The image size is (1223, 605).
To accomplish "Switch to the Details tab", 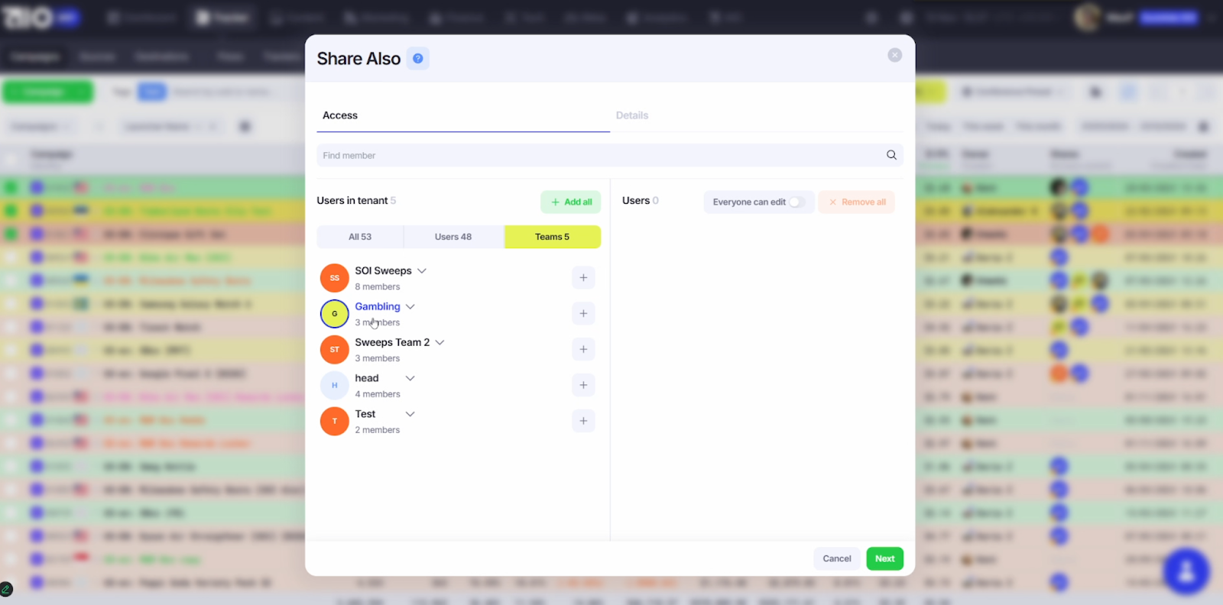I will [x=632, y=115].
